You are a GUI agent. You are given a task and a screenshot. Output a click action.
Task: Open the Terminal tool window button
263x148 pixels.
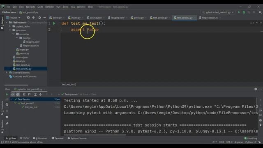pos(58,138)
